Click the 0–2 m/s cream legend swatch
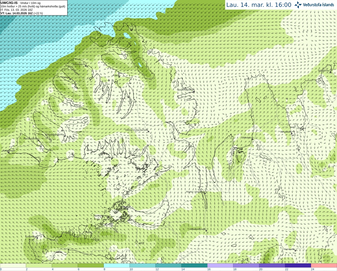 (x=13, y=265)
